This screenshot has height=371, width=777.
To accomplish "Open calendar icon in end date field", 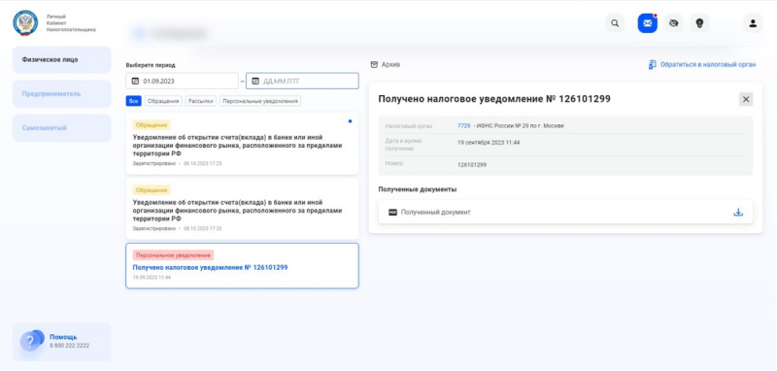I will click(x=255, y=81).
